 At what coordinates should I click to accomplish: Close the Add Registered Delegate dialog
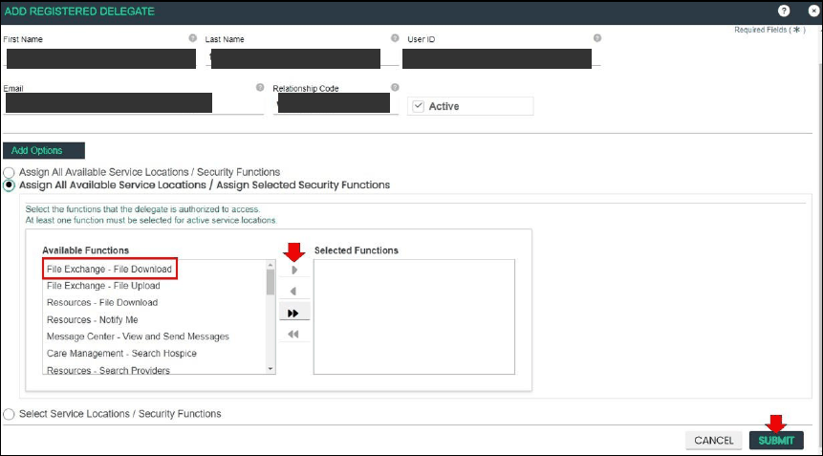[813, 11]
